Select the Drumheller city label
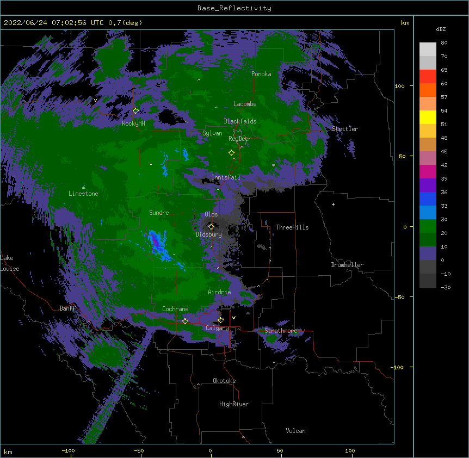This screenshot has width=469, height=458. pyautogui.click(x=347, y=265)
